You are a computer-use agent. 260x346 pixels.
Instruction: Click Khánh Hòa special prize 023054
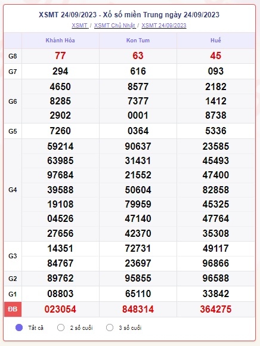tap(60, 309)
